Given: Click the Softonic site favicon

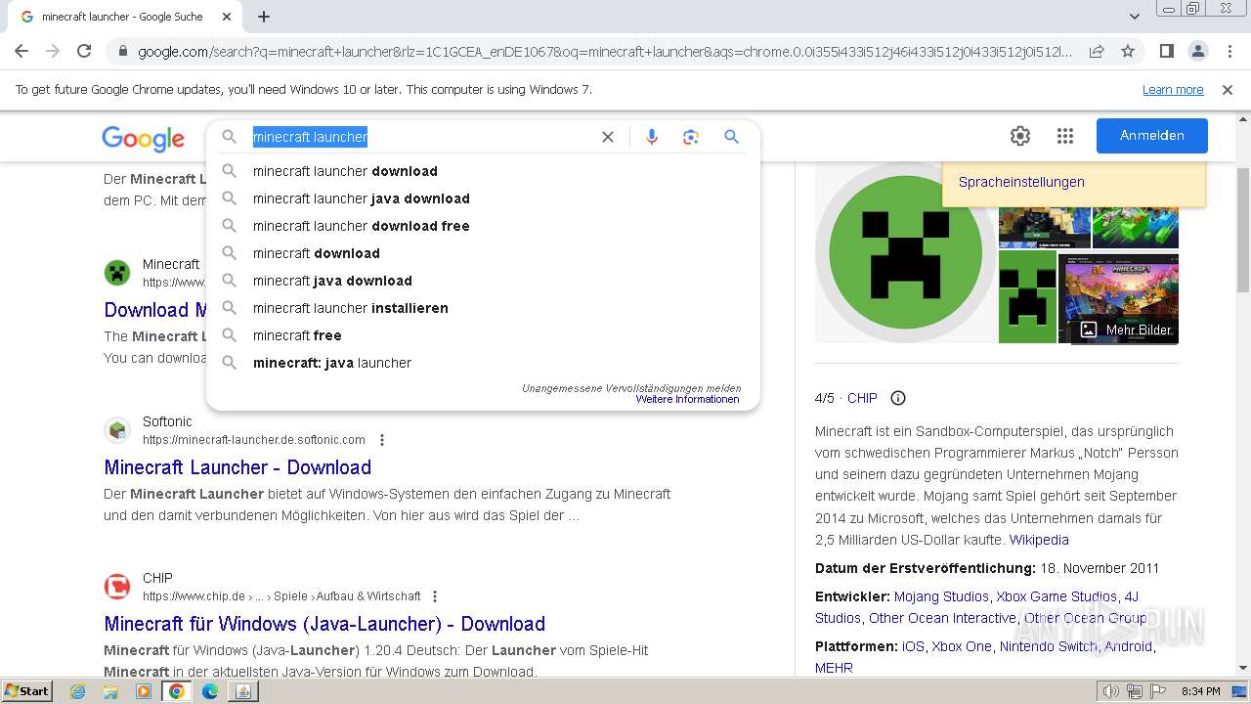Looking at the screenshot, I should click(x=117, y=430).
